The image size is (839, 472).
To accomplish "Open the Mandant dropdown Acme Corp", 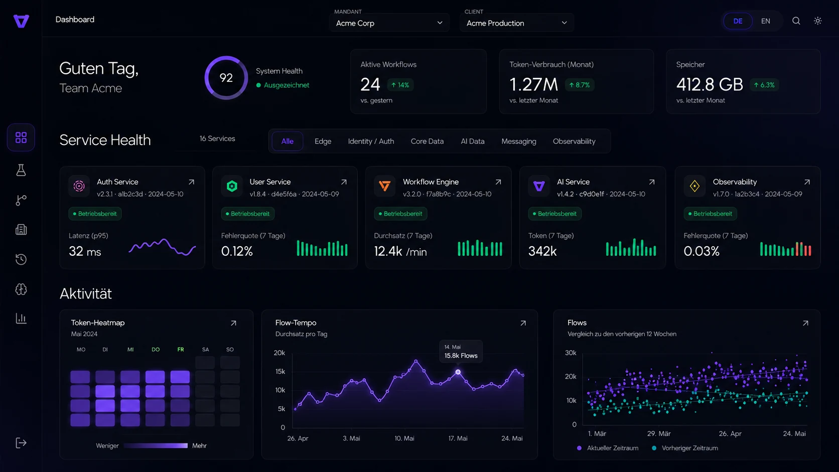I will click(x=389, y=23).
